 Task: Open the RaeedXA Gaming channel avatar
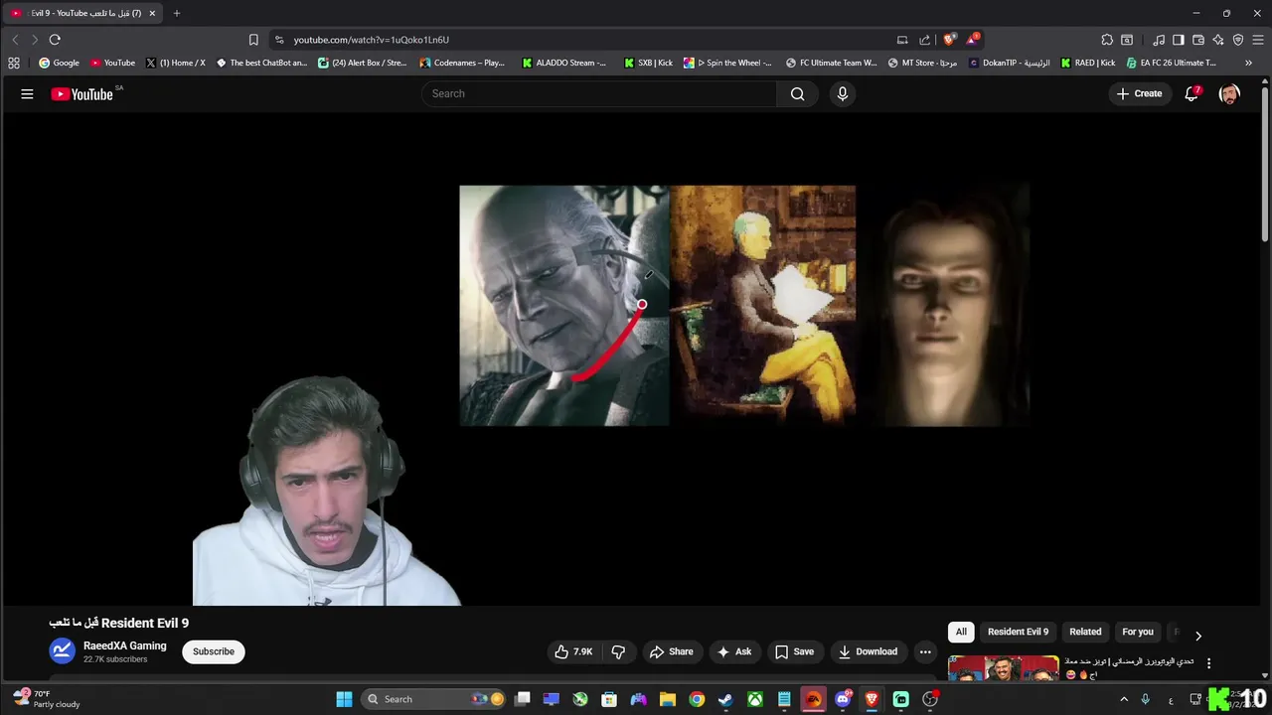point(63,651)
